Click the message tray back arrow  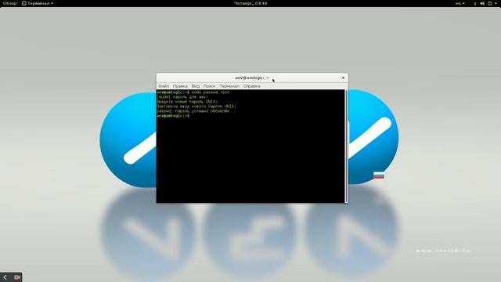click(x=5, y=277)
